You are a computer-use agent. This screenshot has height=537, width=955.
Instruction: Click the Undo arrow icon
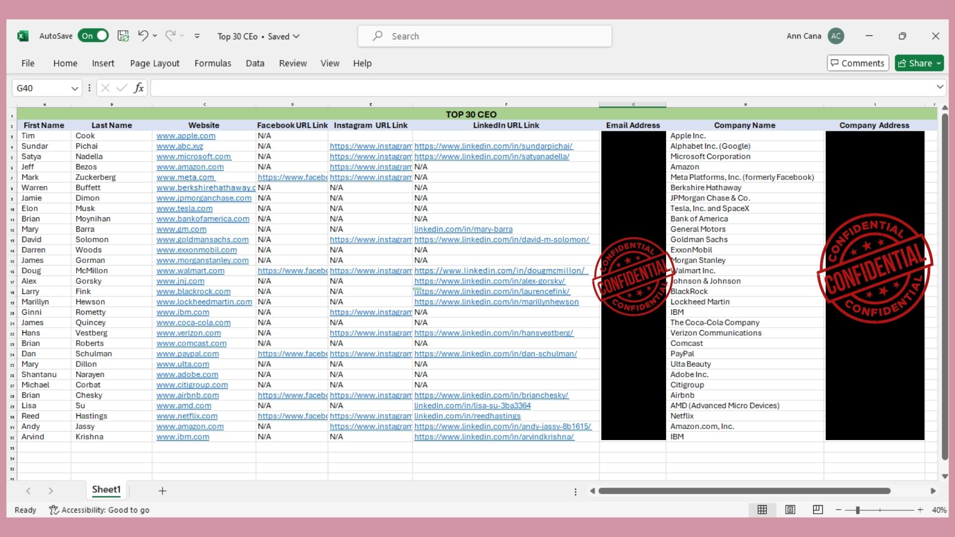click(x=143, y=36)
